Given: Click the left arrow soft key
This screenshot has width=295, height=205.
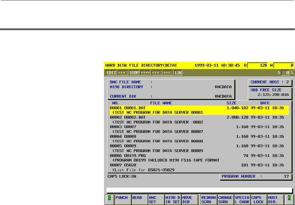Looking at the screenshot, I should 109,200.
